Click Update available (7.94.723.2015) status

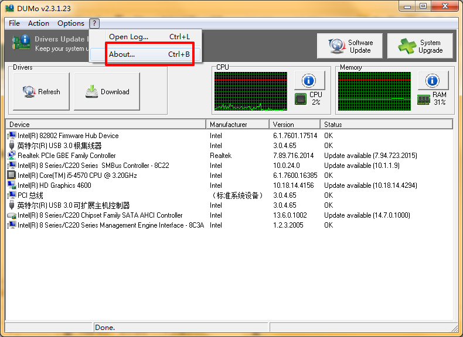(x=370, y=156)
